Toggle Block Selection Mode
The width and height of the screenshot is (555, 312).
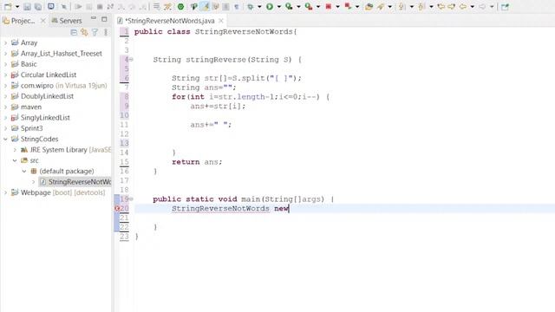coord(225,7)
